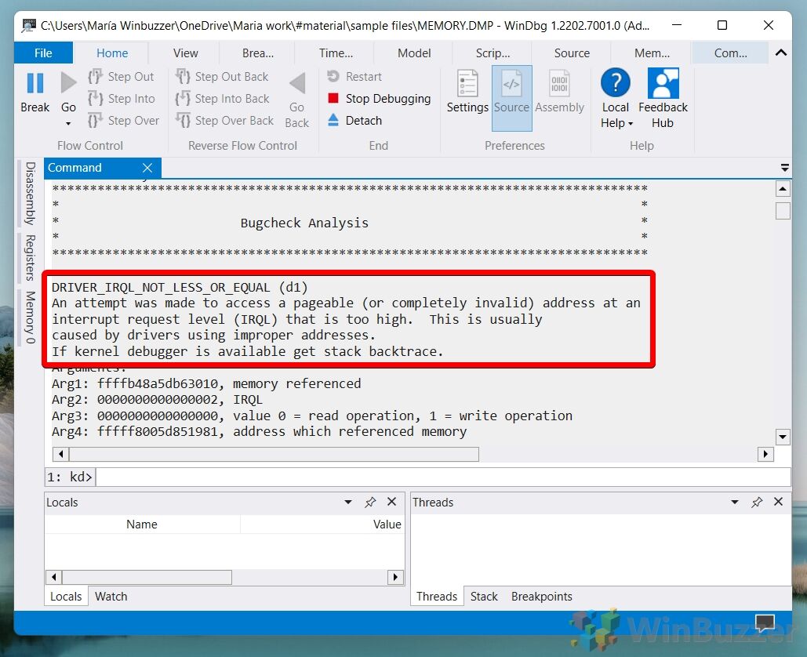The height and width of the screenshot is (657, 807).
Task: Select the Home ribbon tab
Action: [112, 53]
